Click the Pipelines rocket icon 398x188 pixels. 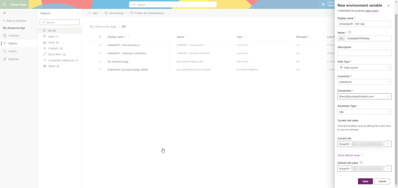[5, 59]
